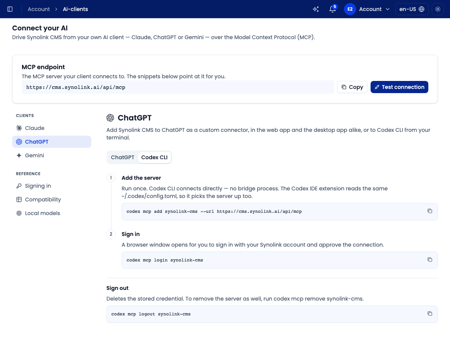Expand the Account dropdown chevron

(388, 9)
